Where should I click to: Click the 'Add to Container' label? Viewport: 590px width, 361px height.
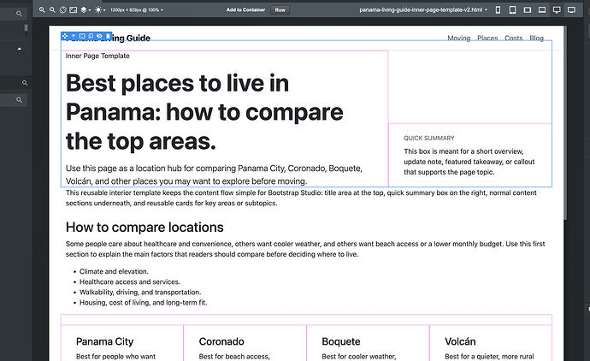click(x=245, y=9)
